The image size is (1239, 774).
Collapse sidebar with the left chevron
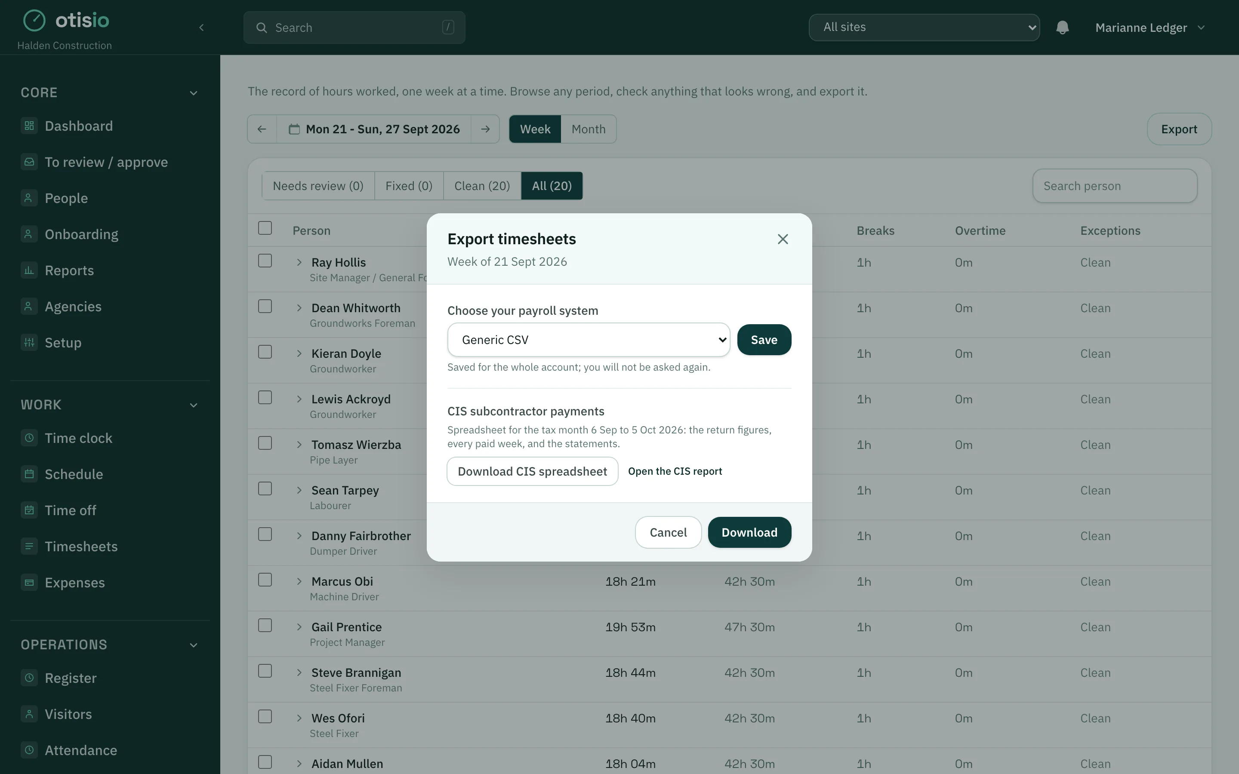point(201,27)
